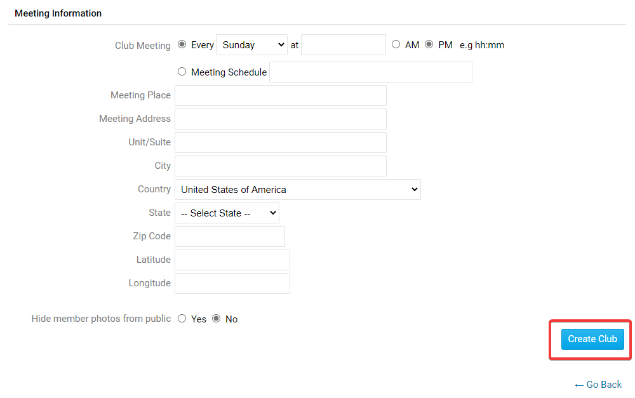Select the AM radio button

[396, 45]
